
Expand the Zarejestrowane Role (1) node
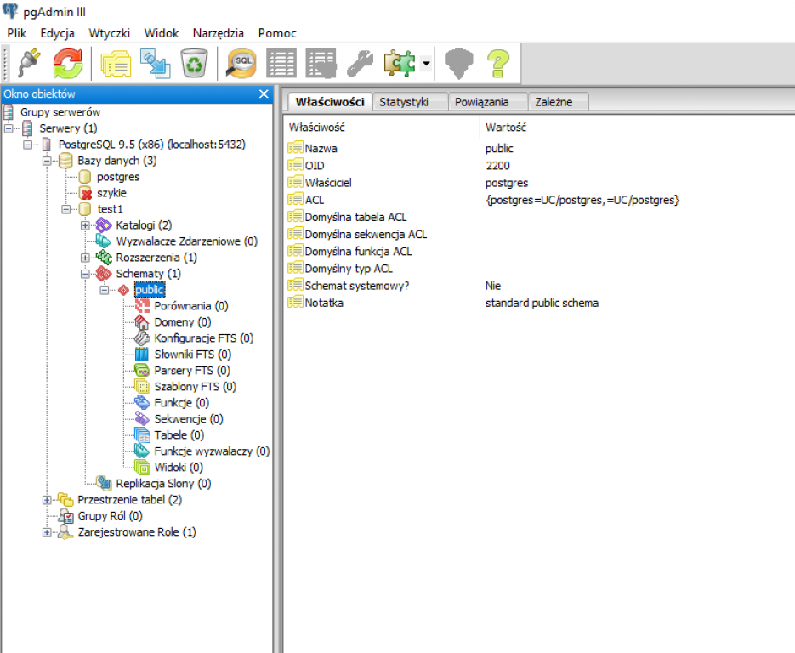47,532
